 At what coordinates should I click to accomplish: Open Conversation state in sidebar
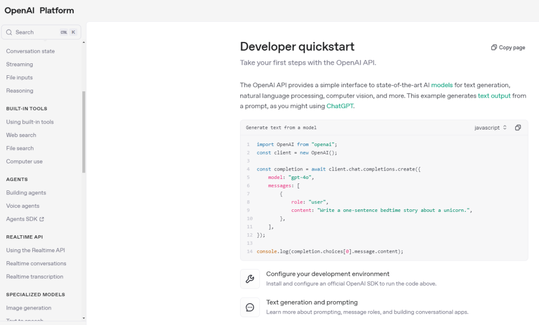[30, 51]
